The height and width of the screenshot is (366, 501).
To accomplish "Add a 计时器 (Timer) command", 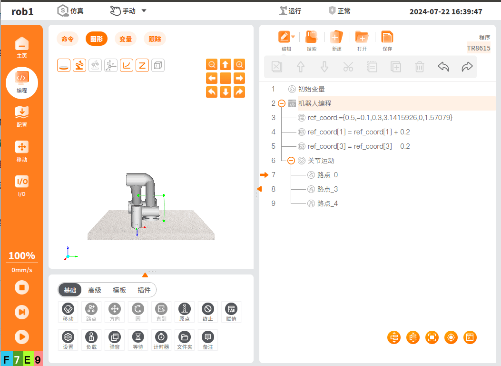I will [161, 340].
